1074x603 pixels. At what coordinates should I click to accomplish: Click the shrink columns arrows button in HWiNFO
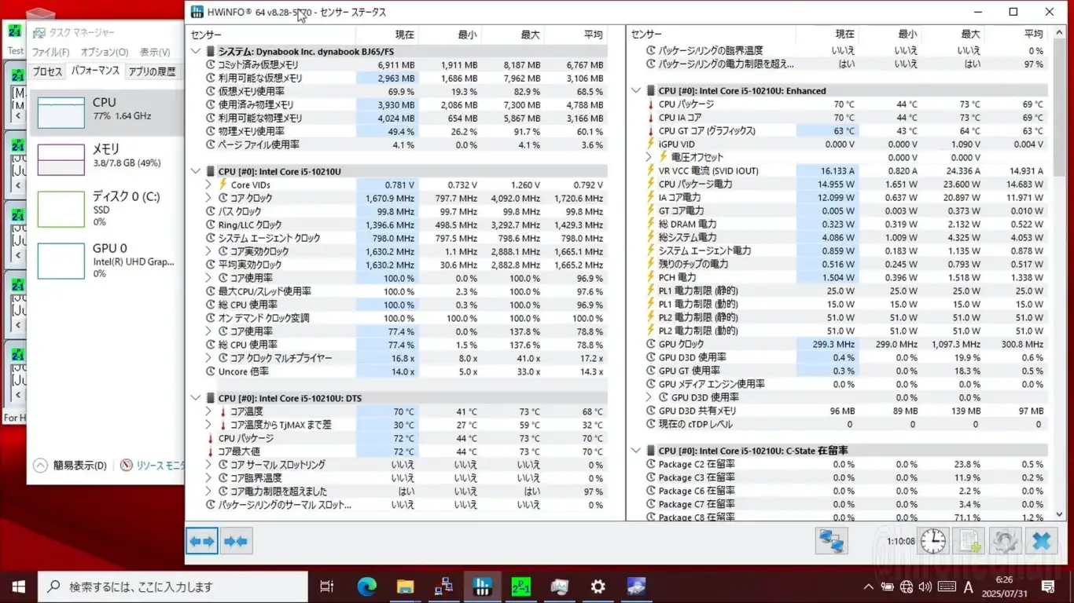tap(236, 541)
